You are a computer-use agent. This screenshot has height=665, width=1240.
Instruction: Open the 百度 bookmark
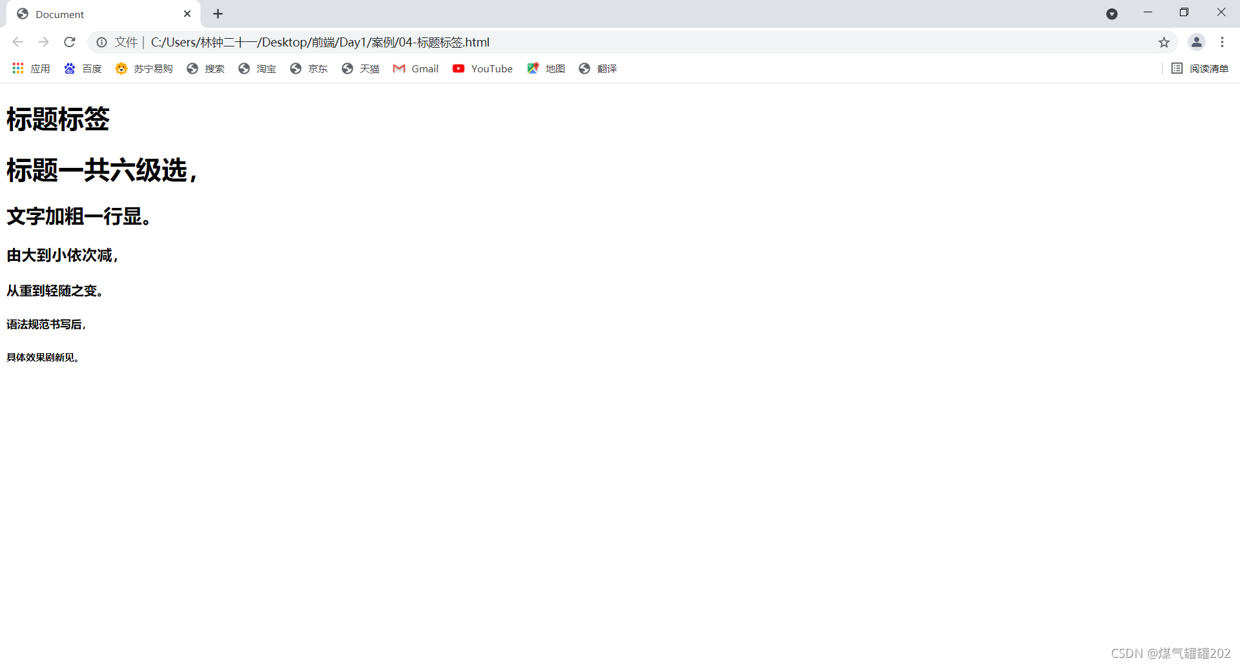83,68
